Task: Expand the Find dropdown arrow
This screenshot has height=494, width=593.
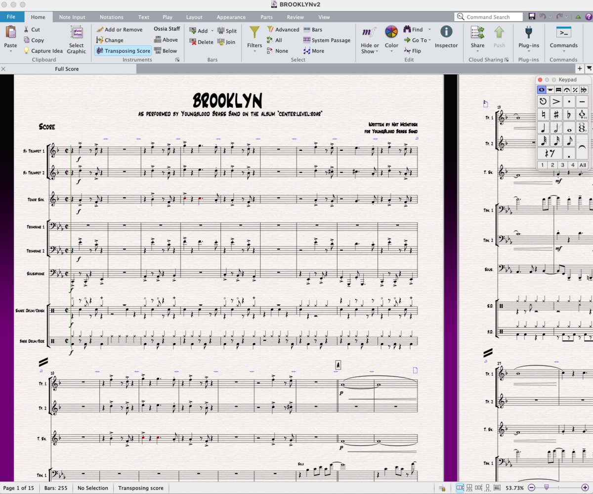Action: (x=429, y=30)
